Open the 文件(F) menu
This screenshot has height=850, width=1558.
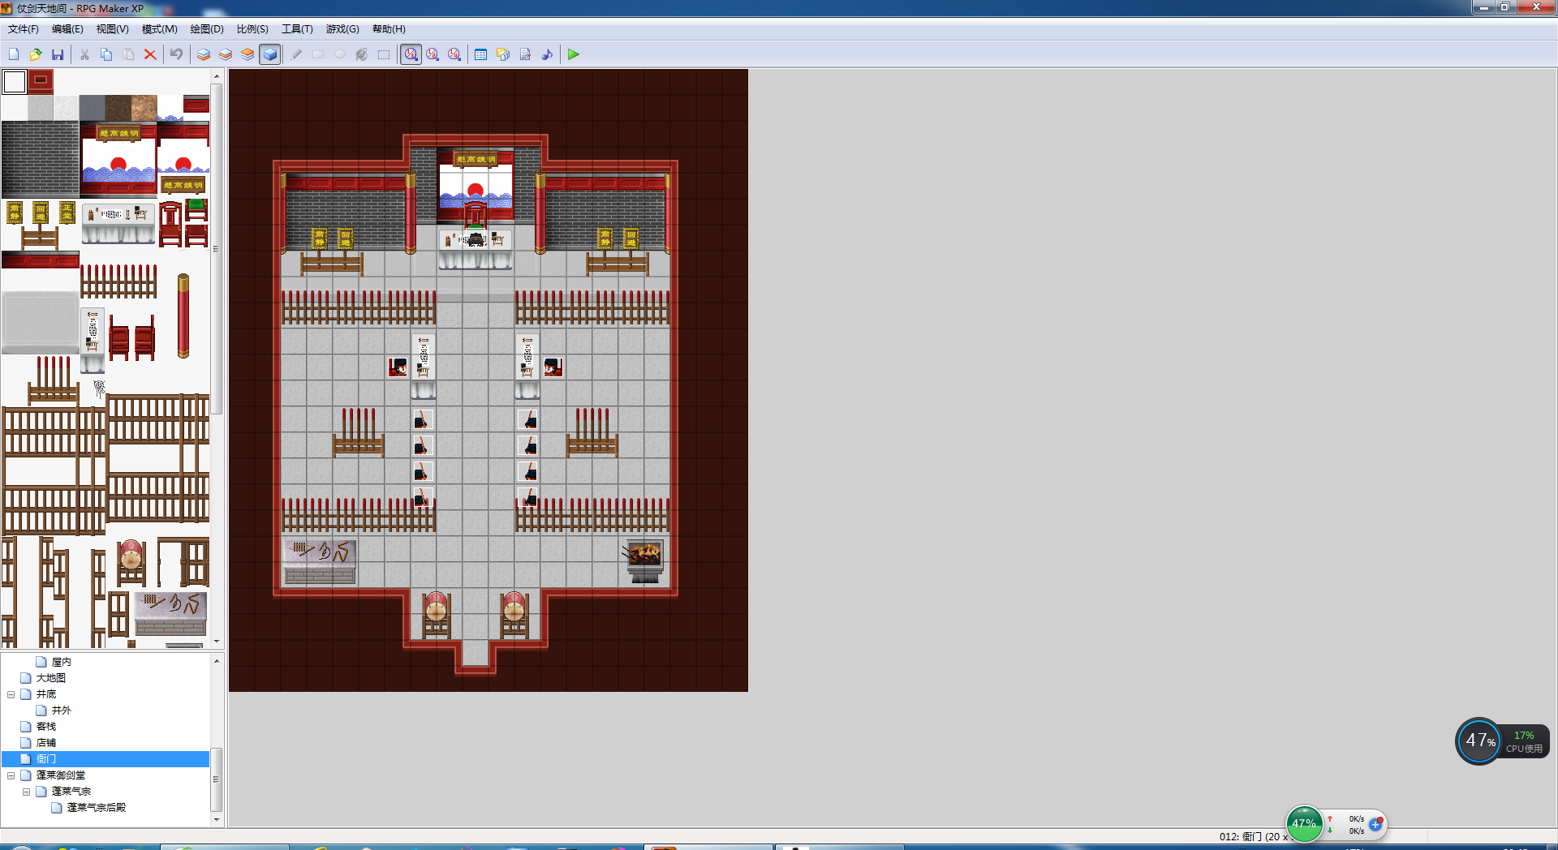click(23, 29)
